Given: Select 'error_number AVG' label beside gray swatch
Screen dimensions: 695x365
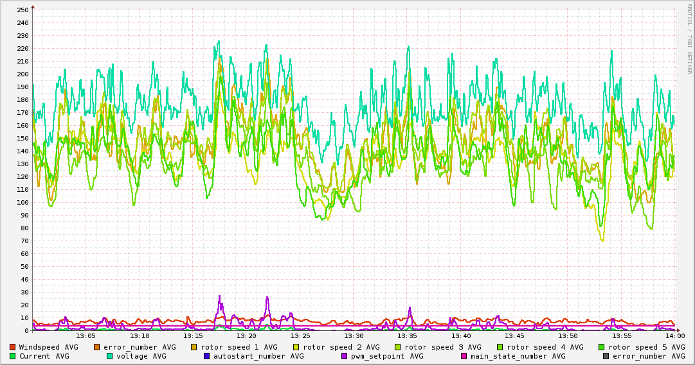Looking at the screenshot, I should (x=649, y=356).
